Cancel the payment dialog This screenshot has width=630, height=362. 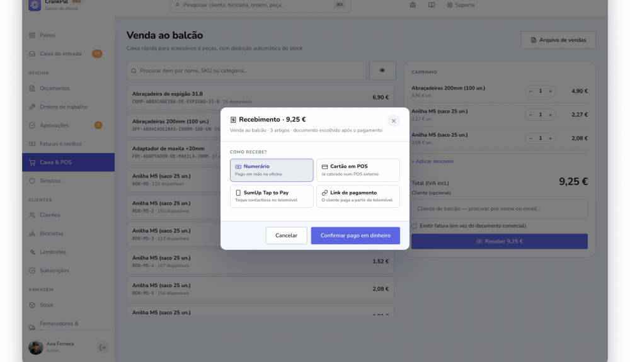[286, 235]
